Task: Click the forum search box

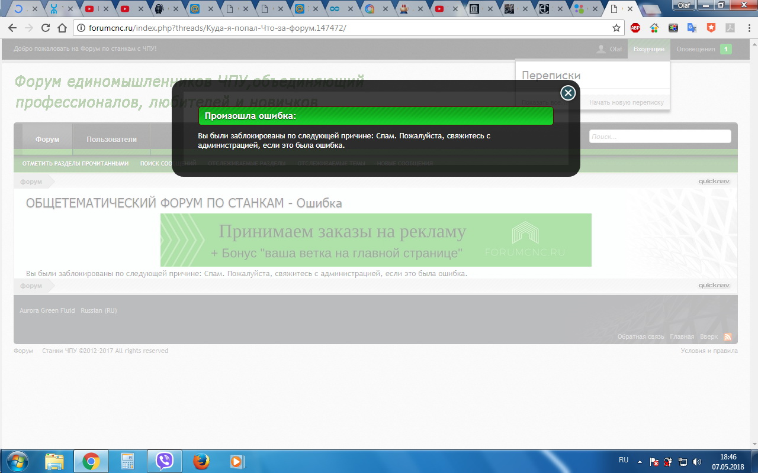Action: click(660, 137)
